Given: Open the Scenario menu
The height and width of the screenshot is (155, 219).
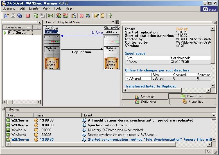Looking at the screenshot, I should click(9, 8).
